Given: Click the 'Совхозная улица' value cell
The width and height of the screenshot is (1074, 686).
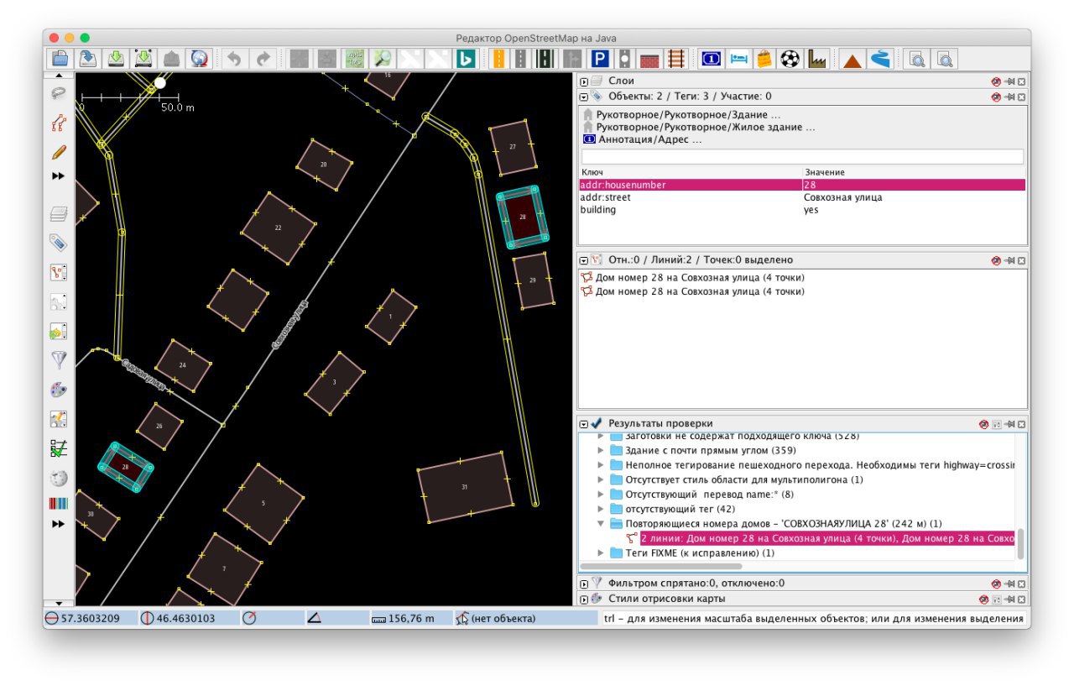Looking at the screenshot, I should [914, 197].
